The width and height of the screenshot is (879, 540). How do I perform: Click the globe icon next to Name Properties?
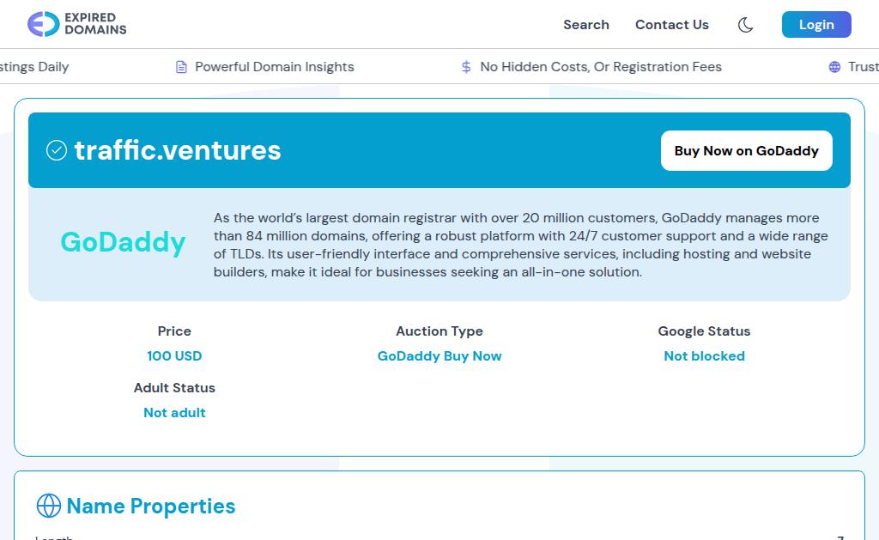(48, 506)
